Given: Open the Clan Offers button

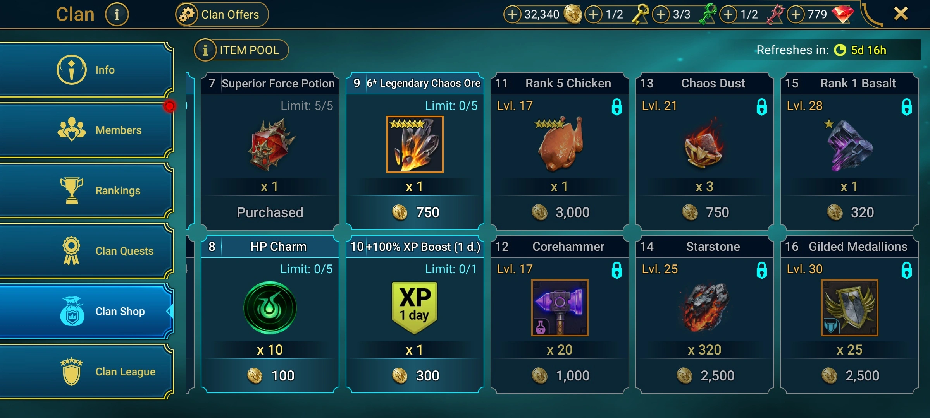Looking at the screenshot, I should [222, 15].
